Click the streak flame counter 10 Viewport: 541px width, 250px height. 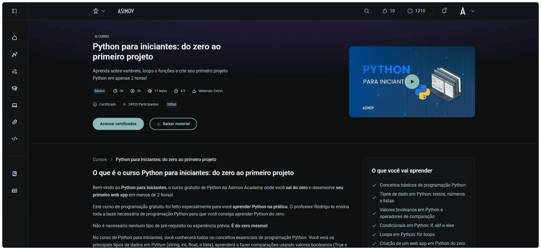[x=389, y=11]
